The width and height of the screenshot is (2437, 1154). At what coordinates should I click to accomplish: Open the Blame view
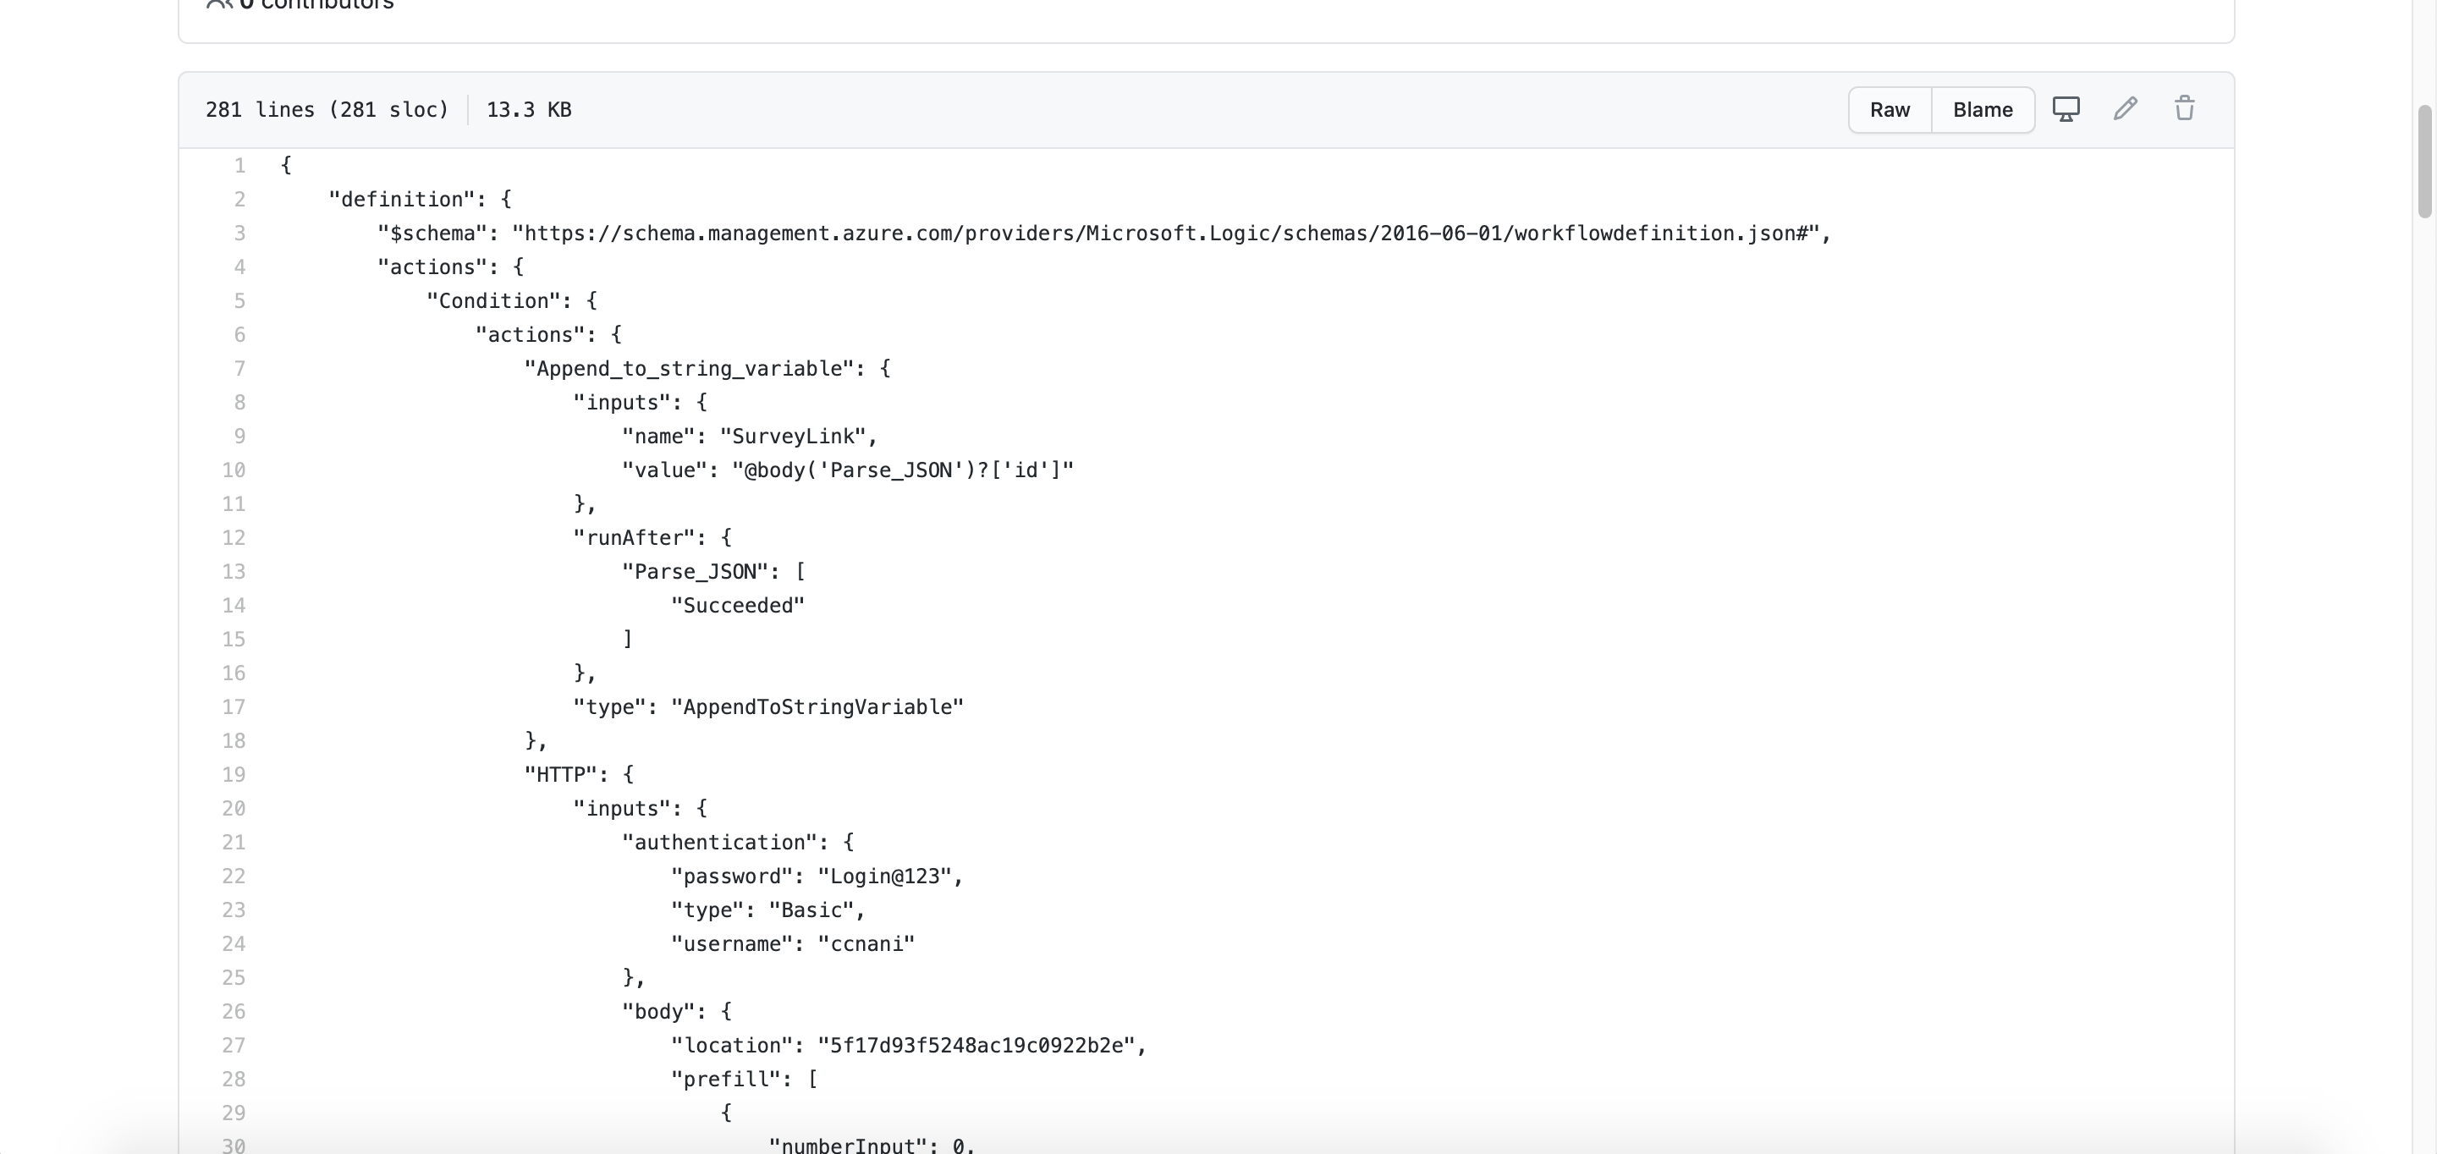click(1982, 110)
